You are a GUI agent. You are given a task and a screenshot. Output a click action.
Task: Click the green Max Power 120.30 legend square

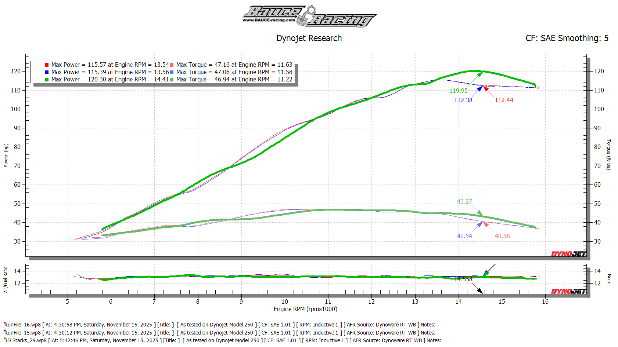[x=47, y=80]
